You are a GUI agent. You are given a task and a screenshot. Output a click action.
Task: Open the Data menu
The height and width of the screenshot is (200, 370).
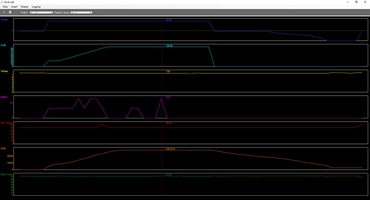[5, 7]
